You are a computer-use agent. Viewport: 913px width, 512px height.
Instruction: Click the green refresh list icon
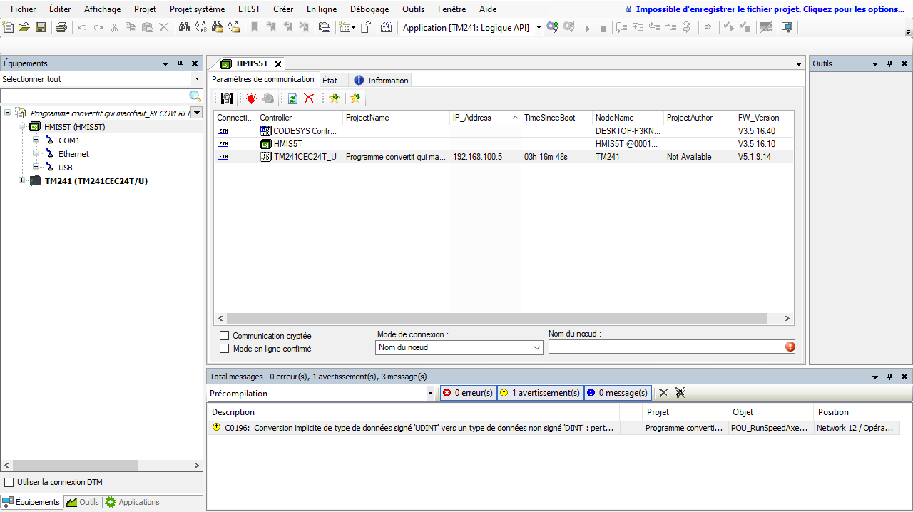[292, 98]
